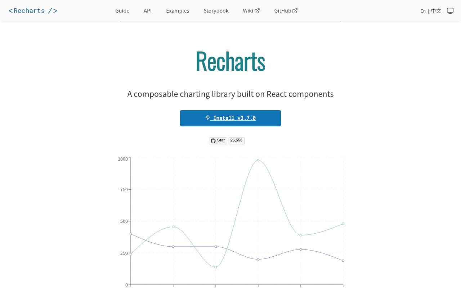461x288 pixels.
Task: Open the Storybook page
Action: coord(216,10)
